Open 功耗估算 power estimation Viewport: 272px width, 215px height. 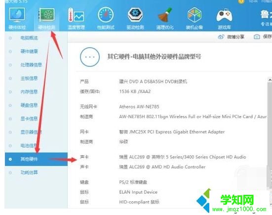click(29, 173)
